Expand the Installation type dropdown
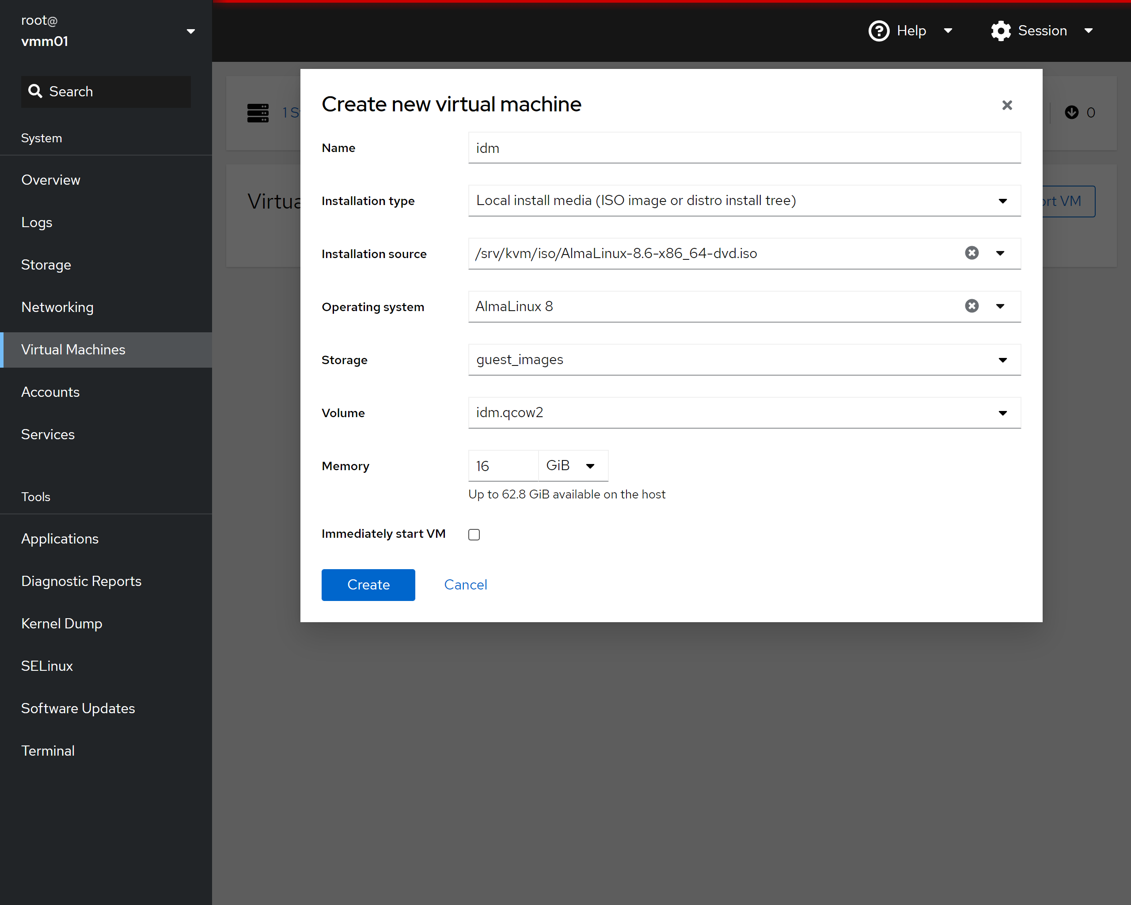The width and height of the screenshot is (1131, 905). tap(1003, 200)
